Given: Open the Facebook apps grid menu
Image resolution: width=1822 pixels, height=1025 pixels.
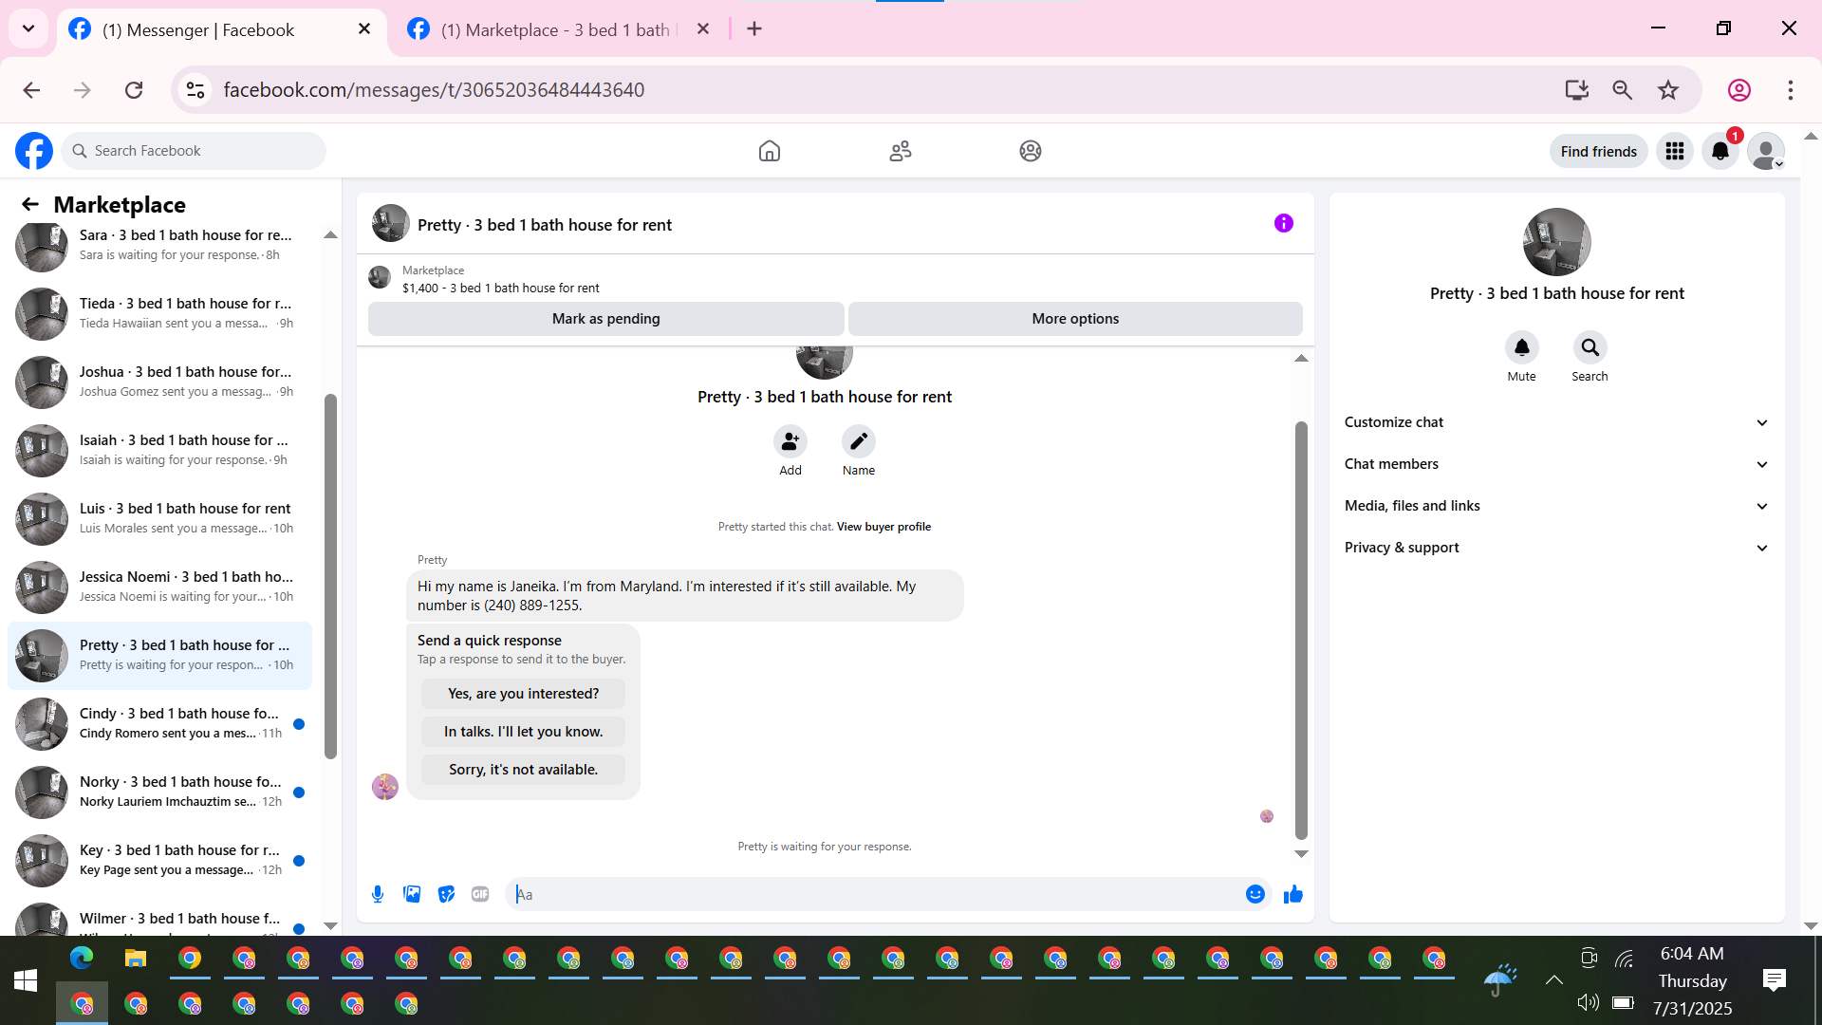Looking at the screenshot, I should pos(1674,151).
